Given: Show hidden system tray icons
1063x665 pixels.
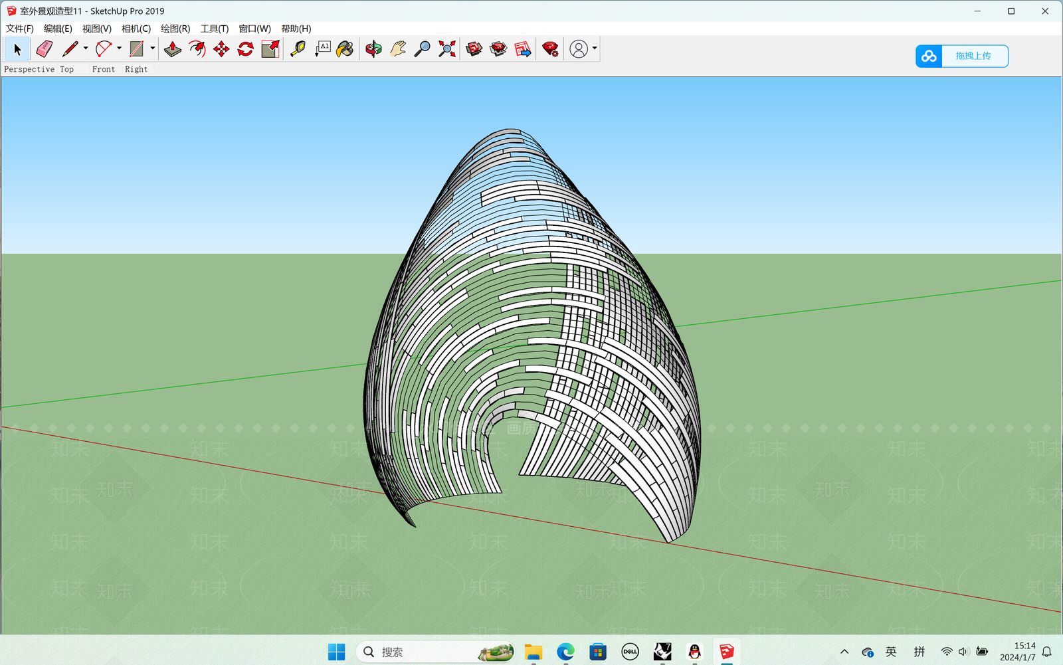Looking at the screenshot, I should (844, 652).
